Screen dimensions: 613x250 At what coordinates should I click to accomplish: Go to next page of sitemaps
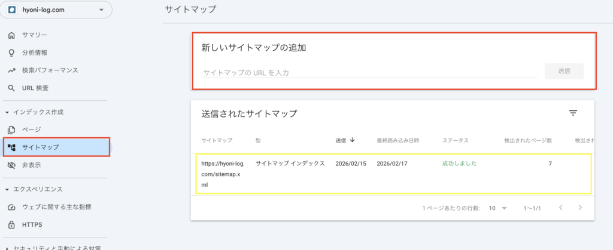point(580,208)
